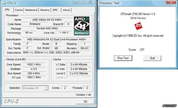Click the Package value Socket AM2 (940)

click(47, 28)
